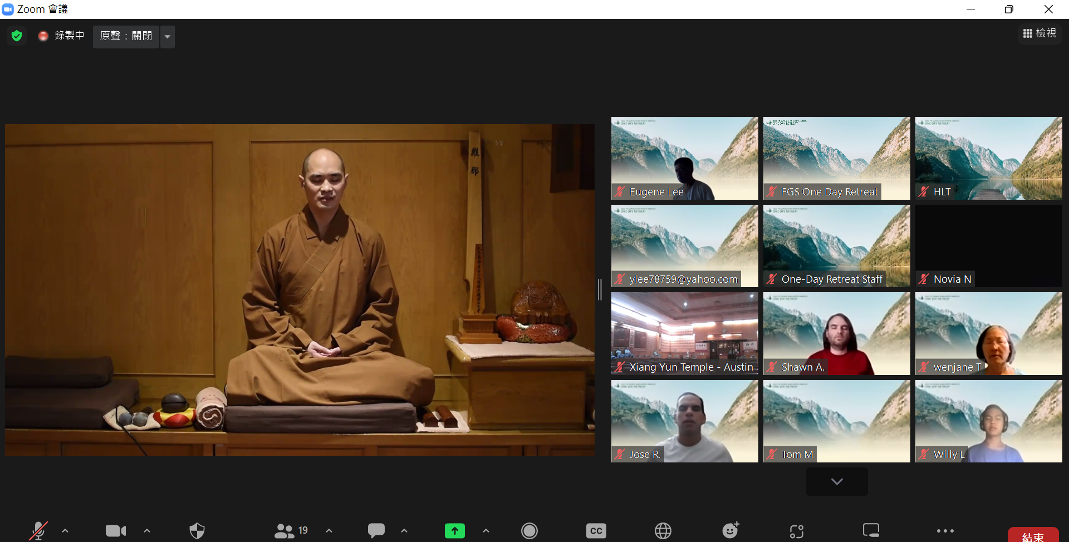Screen dimensions: 1069x542
Task: Open the chat panel
Action: tap(376, 531)
